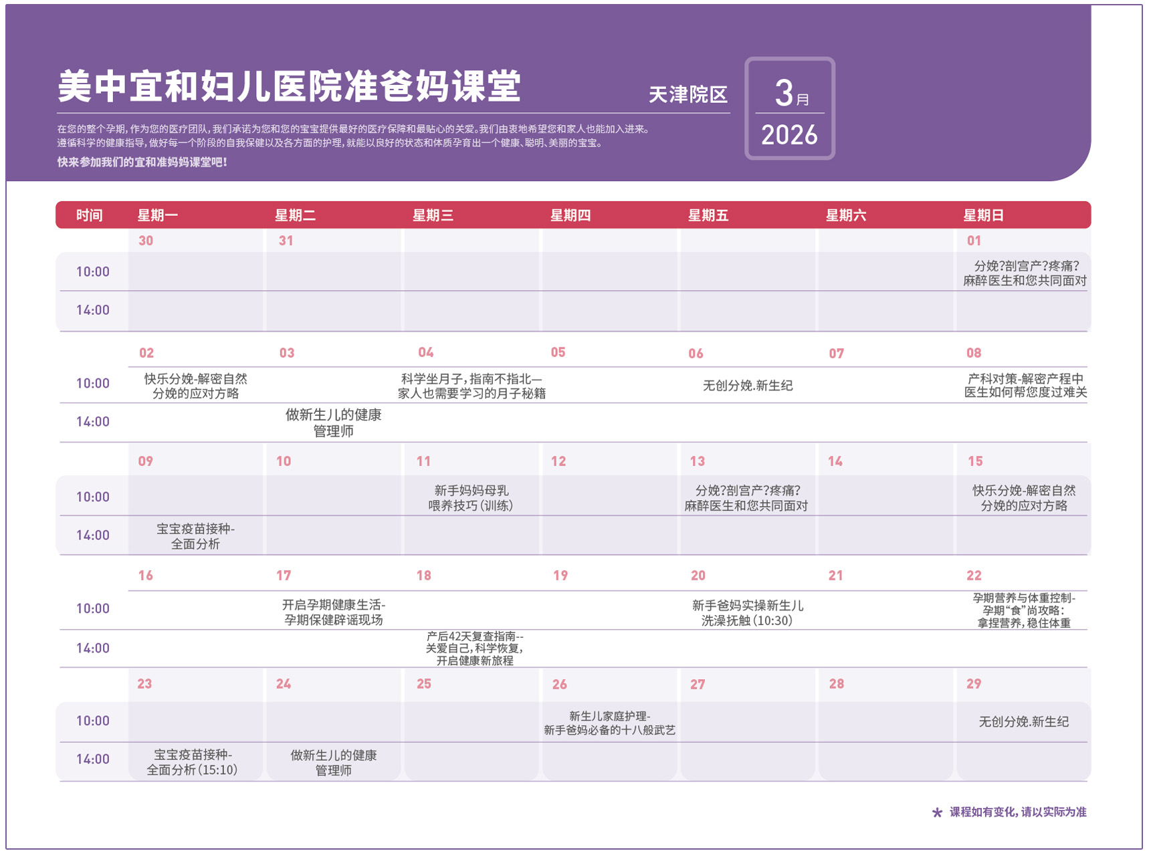Open the 产科对策 class on the 8th

click(x=1025, y=385)
